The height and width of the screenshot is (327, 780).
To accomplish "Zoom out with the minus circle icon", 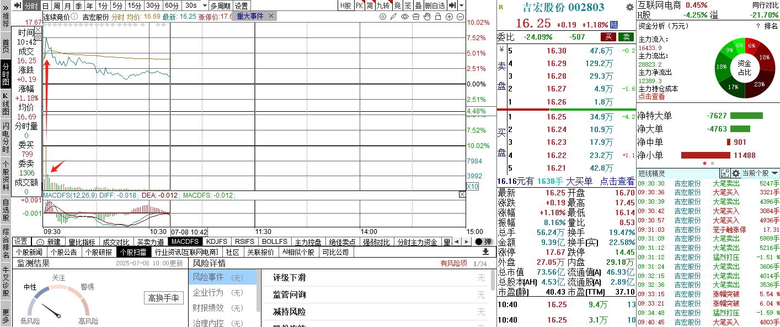I will (x=460, y=17).
